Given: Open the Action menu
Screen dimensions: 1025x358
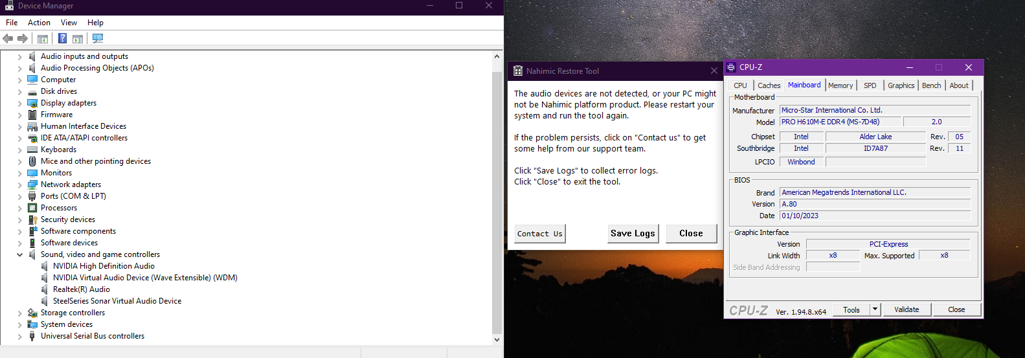Looking at the screenshot, I should point(39,23).
